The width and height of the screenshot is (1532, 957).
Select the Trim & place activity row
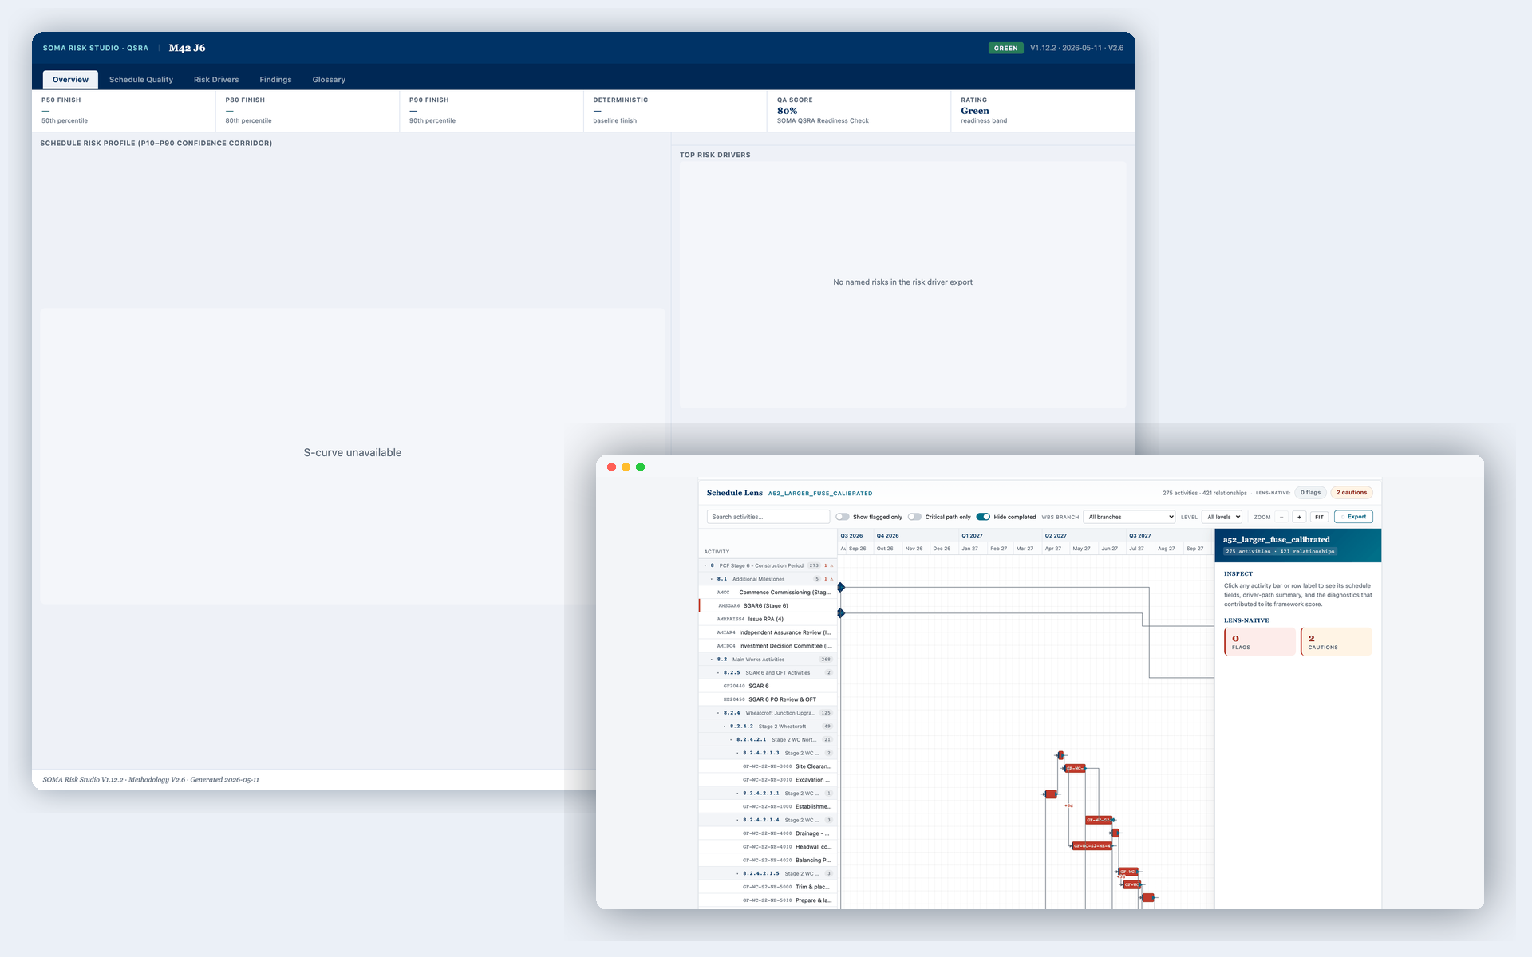(x=768, y=887)
